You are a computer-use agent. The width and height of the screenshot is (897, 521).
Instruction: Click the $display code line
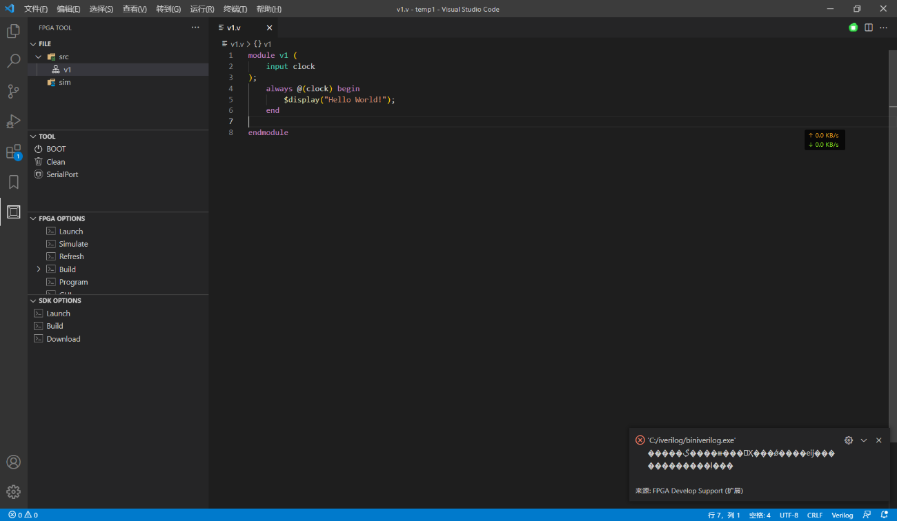pos(339,99)
